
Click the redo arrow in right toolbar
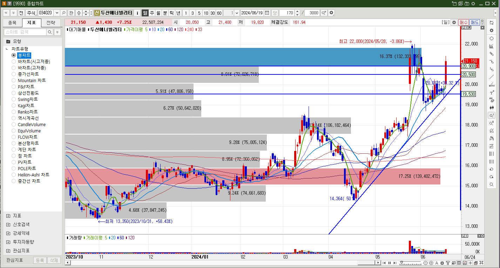[491, 177]
